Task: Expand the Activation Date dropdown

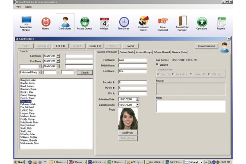Action: coord(137,99)
